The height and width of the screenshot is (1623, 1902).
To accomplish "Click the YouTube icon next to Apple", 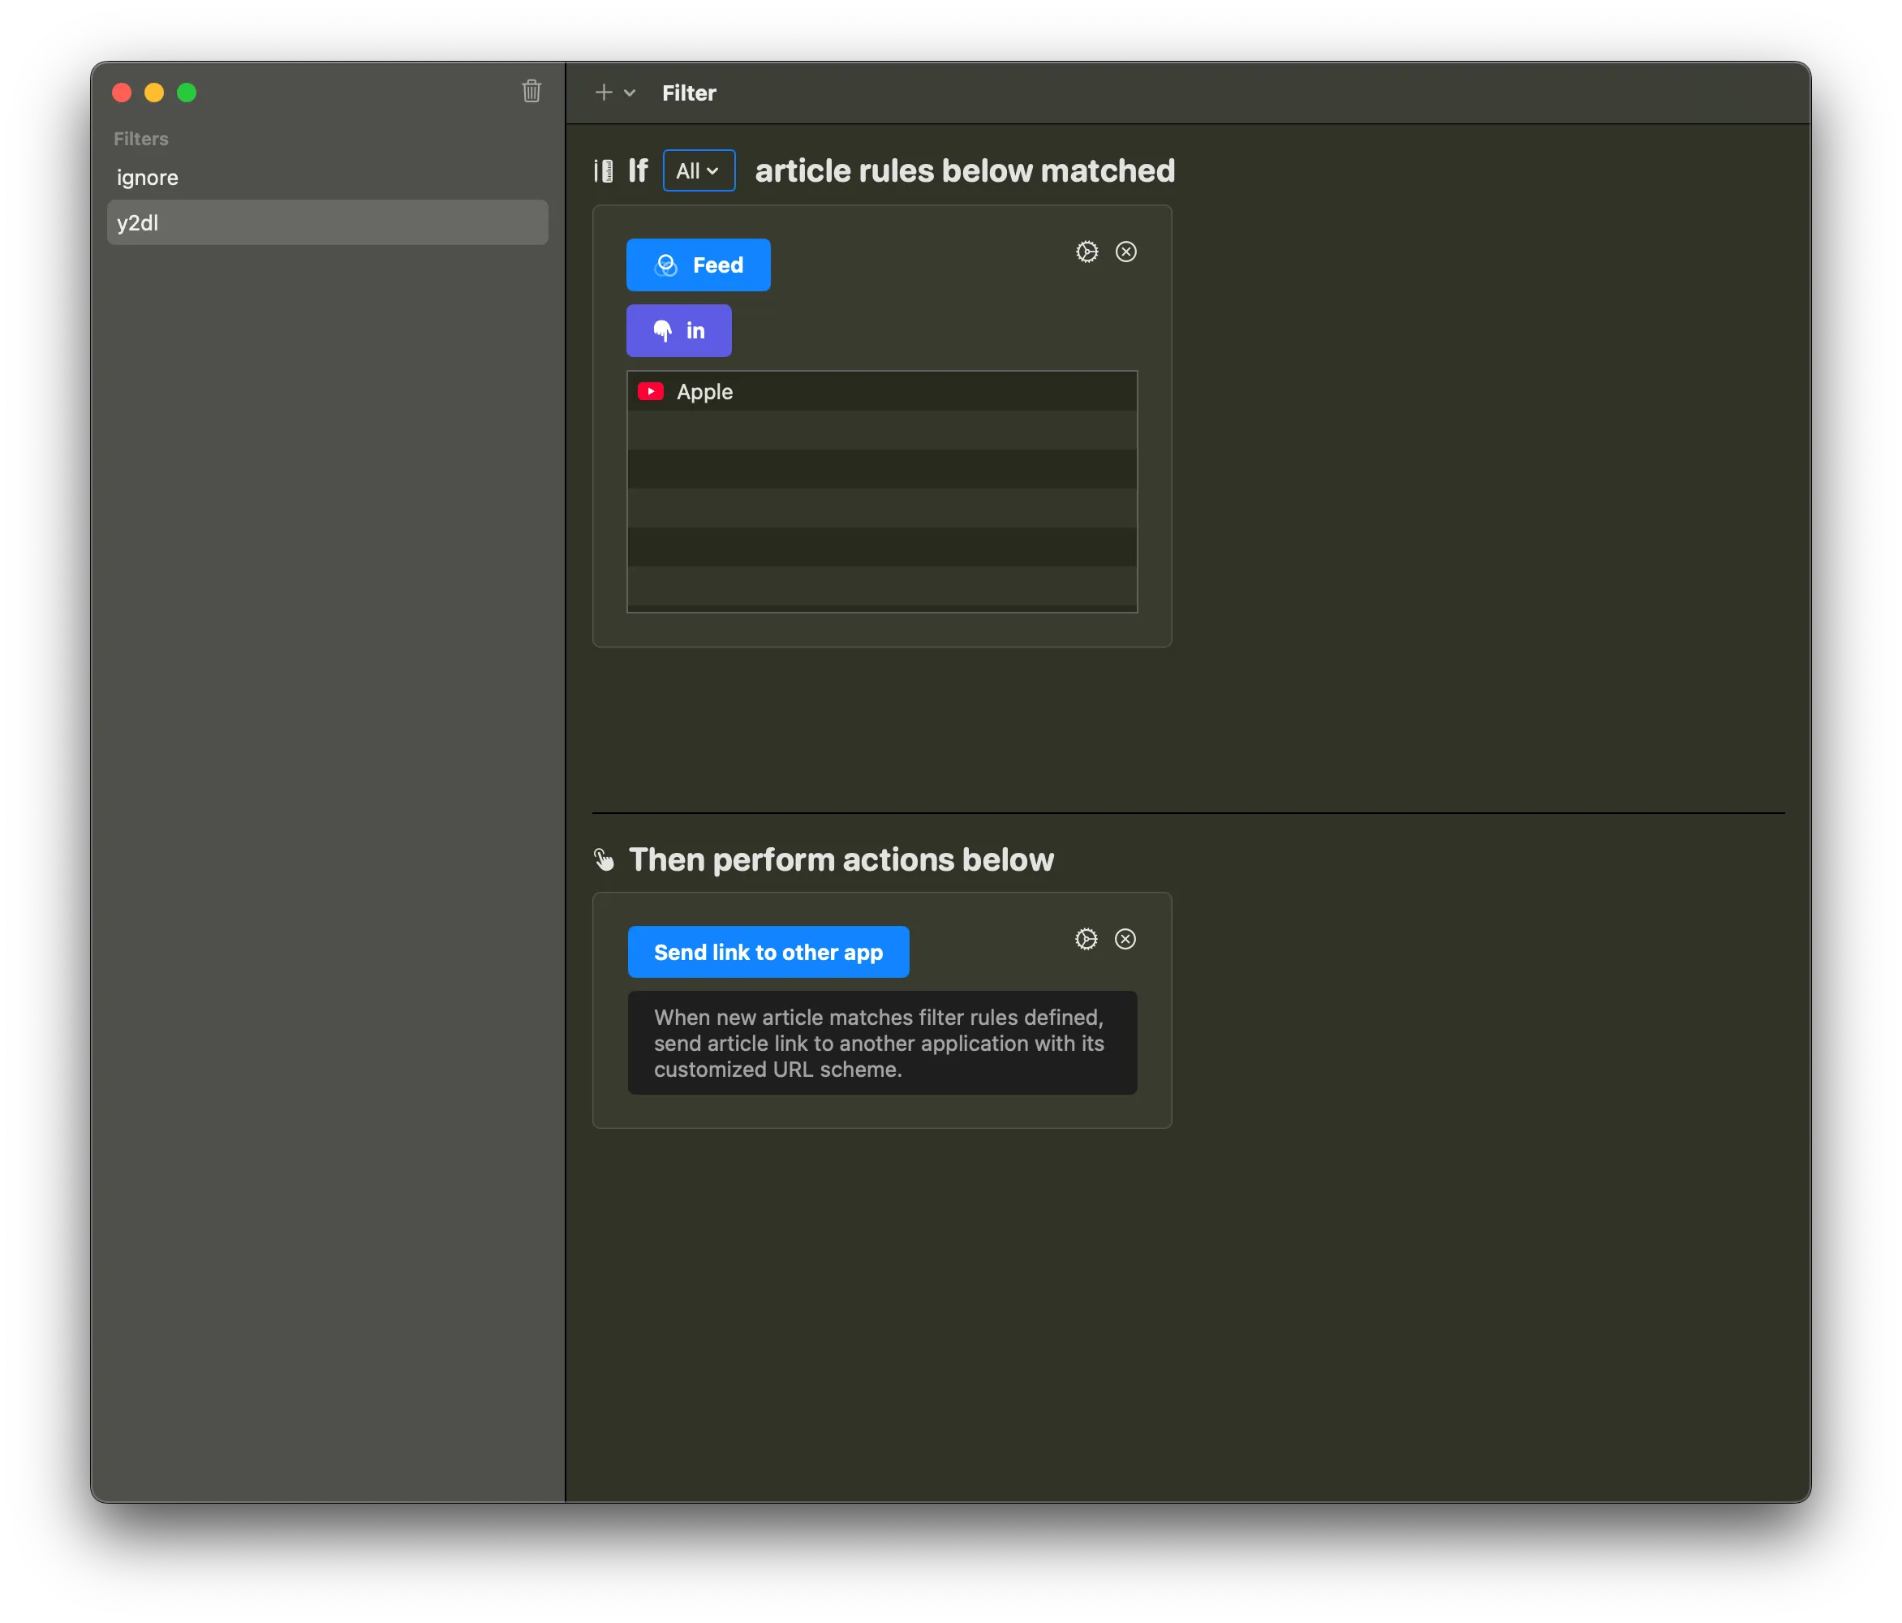I will coord(652,391).
